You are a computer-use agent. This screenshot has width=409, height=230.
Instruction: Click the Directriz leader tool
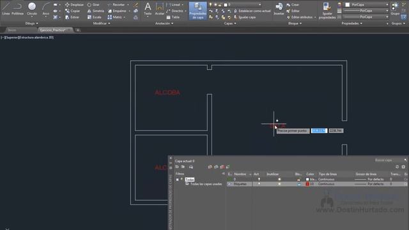(x=174, y=11)
